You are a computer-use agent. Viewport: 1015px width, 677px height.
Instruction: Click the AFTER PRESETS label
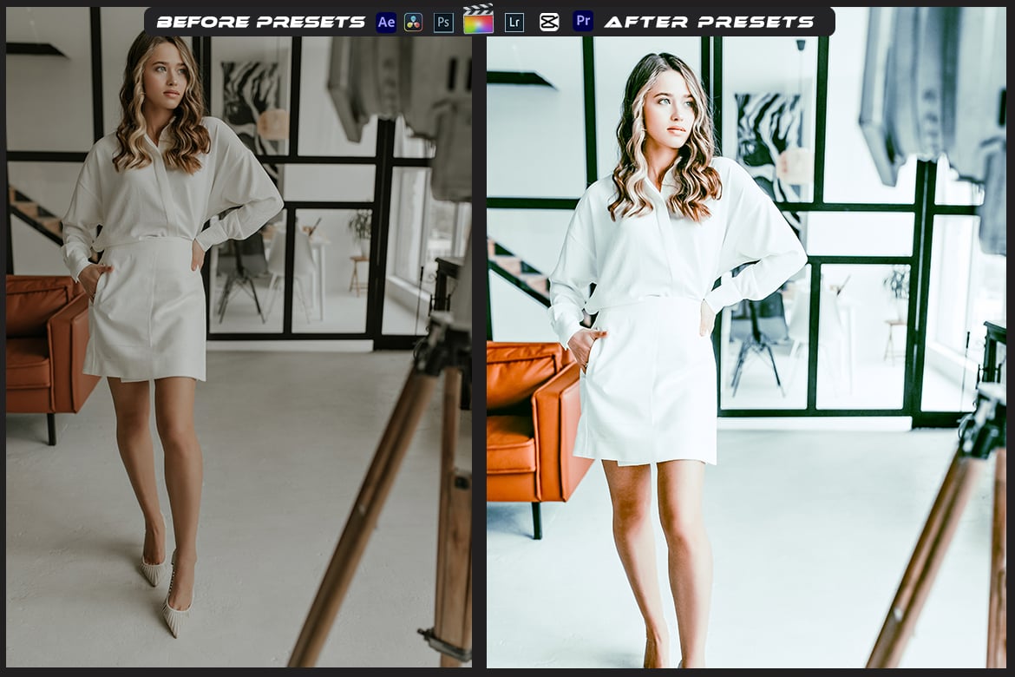pyautogui.click(x=711, y=22)
